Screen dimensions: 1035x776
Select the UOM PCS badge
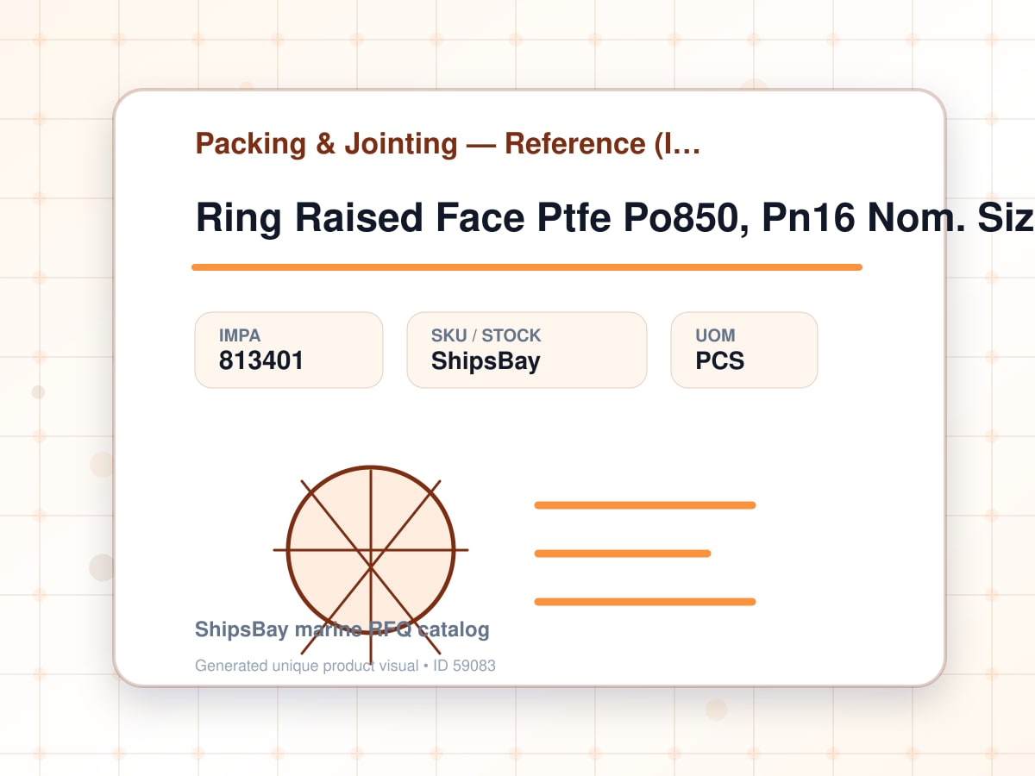tap(744, 350)
